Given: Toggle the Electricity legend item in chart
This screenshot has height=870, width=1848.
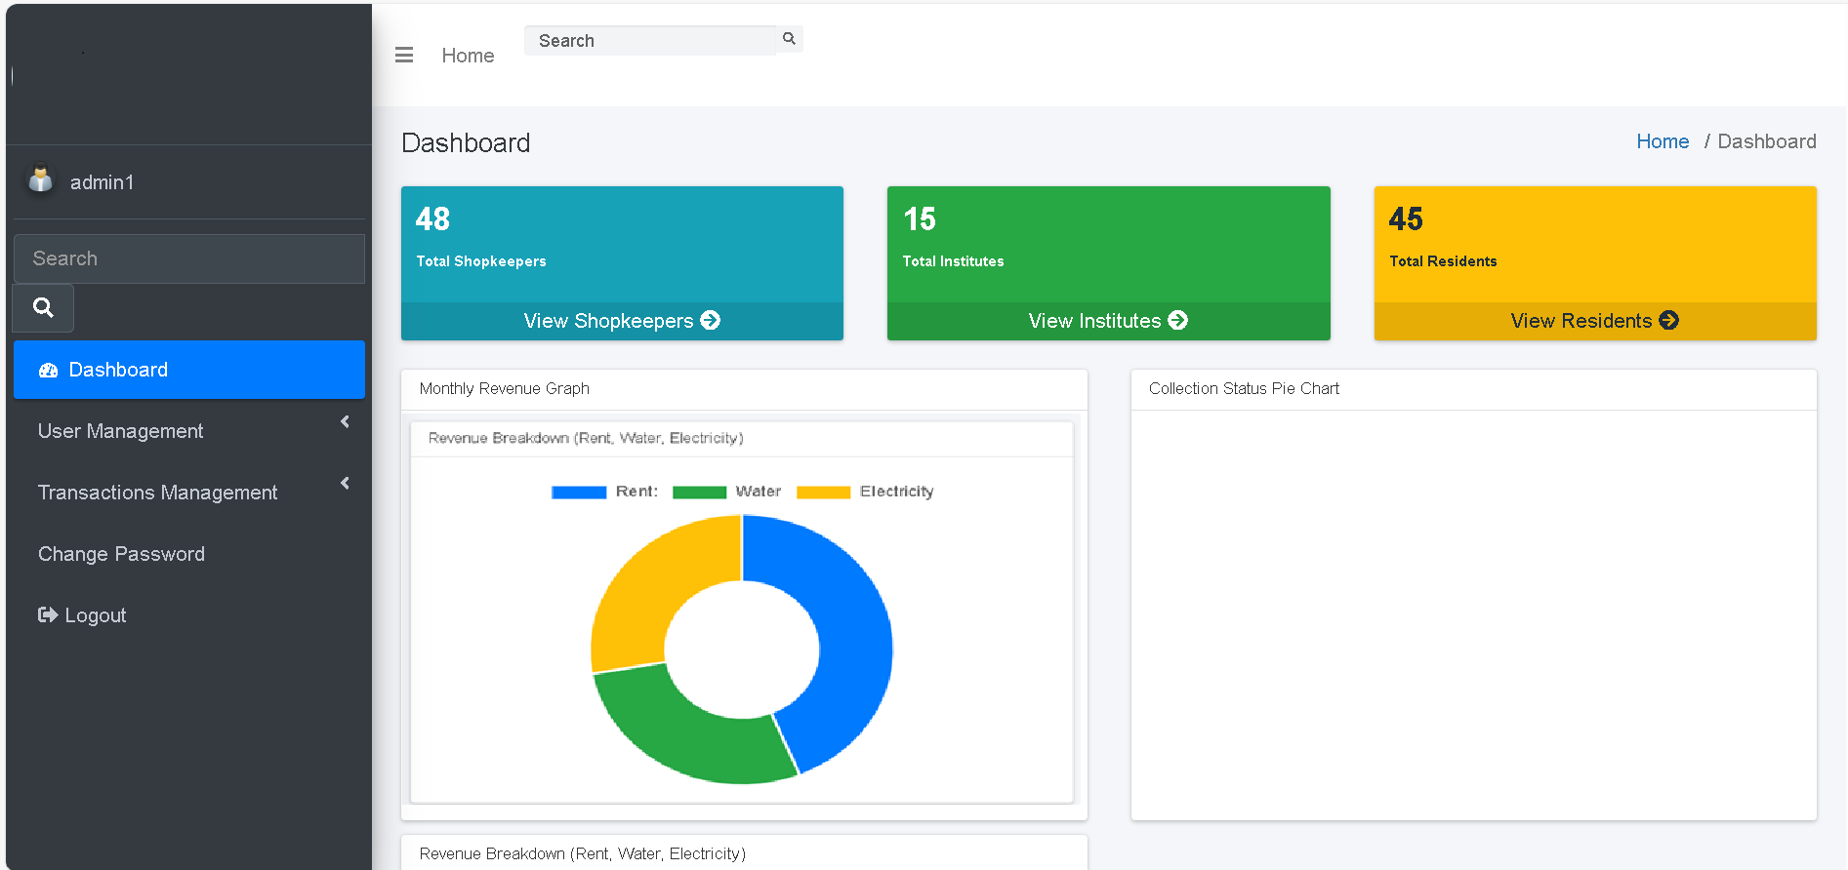Looking at the screenshot, I should (x=865, y=492).
